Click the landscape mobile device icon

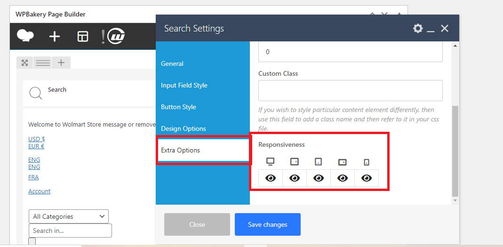coord(342,162)
